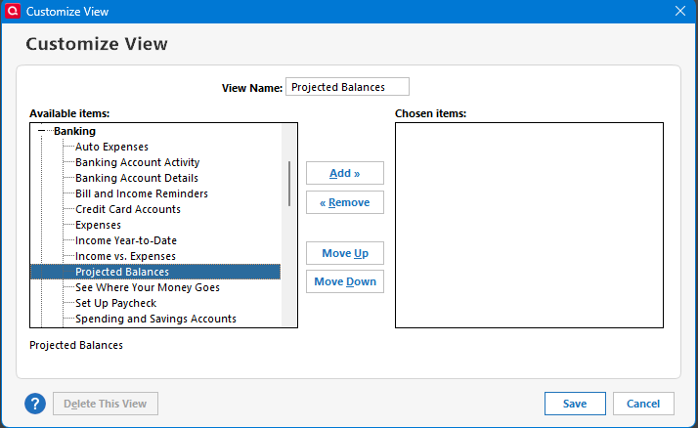Pick Set Up Paycheck item

pos(115,303)
